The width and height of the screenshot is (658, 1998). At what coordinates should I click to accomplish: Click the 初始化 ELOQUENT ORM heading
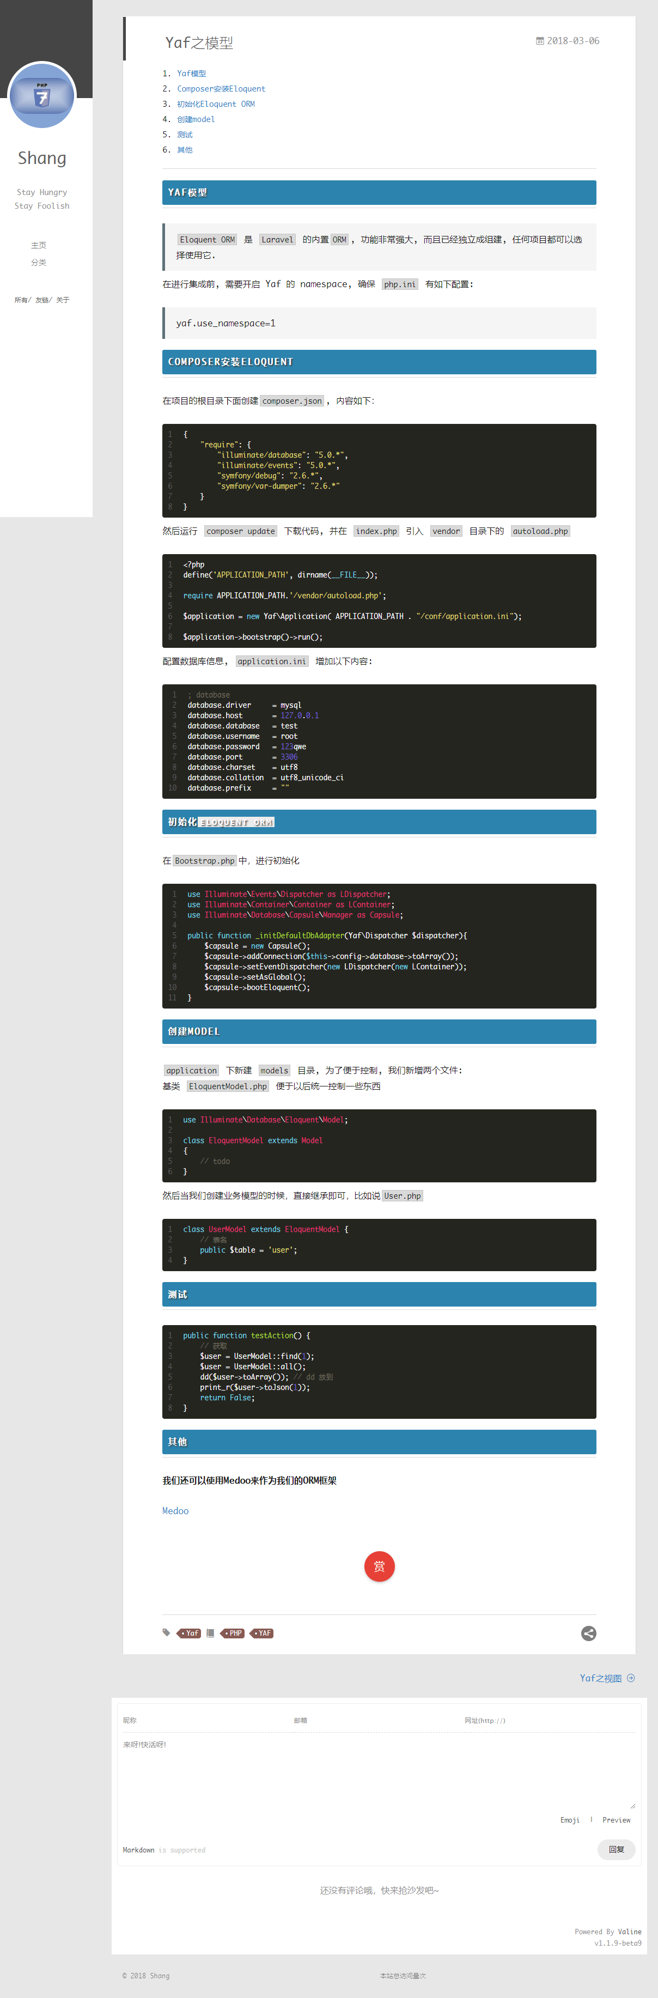point(379,822)
